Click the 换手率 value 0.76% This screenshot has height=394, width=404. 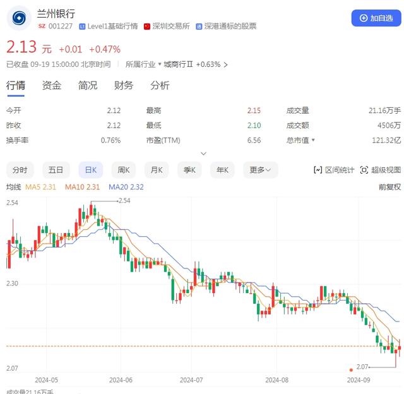click(110, 140)
